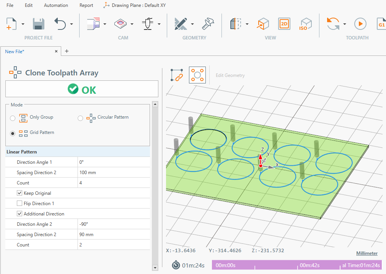This screenshot has height=274, width=386.
Task: Open the Report menu
Action: 86,5
